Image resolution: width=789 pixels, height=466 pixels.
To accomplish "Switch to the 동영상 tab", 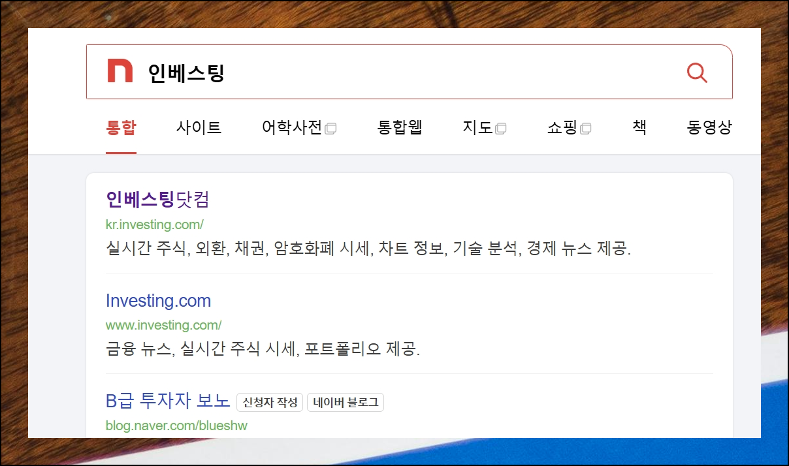I will coord(709,128).
